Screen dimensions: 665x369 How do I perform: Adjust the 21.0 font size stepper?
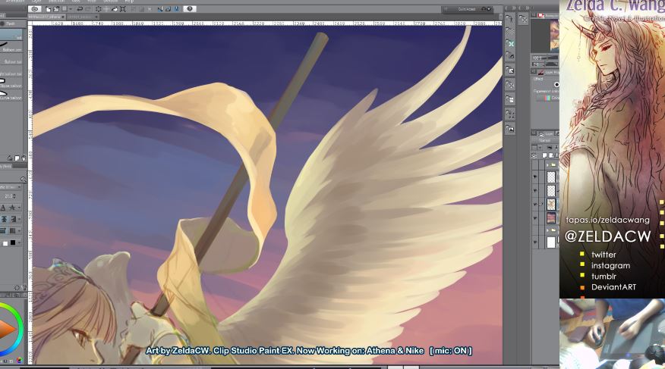pos(14,196)
